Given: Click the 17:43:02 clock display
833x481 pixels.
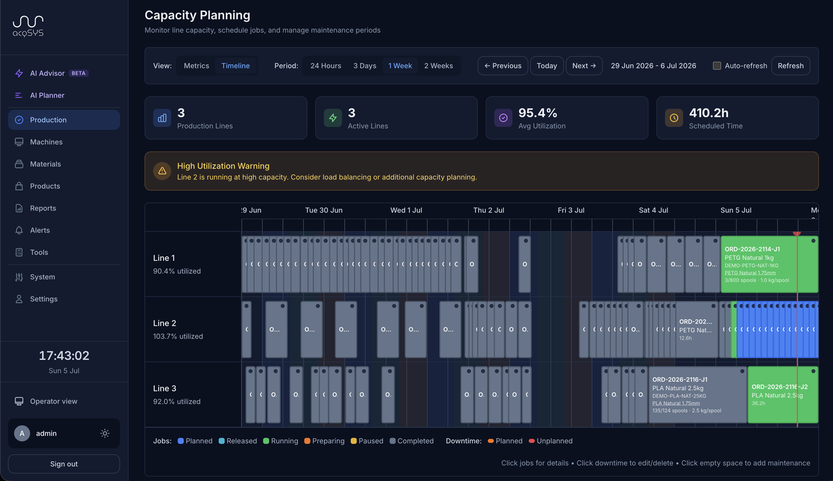Looking at the screenshot, I should point(64,356).
